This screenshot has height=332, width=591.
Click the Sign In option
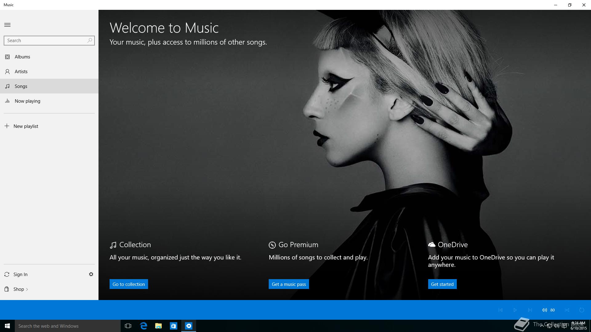coord(20,275)
